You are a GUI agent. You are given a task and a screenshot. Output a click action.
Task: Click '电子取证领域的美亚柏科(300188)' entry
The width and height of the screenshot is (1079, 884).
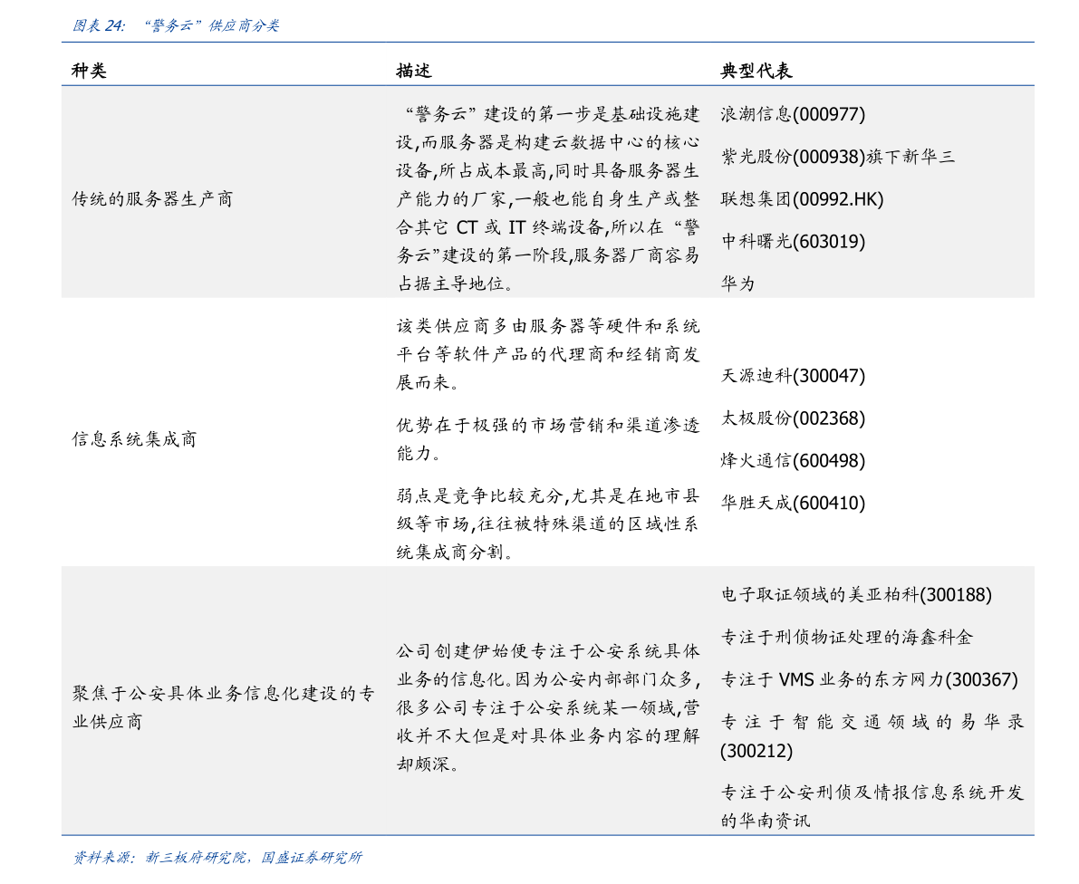point(855,594)
